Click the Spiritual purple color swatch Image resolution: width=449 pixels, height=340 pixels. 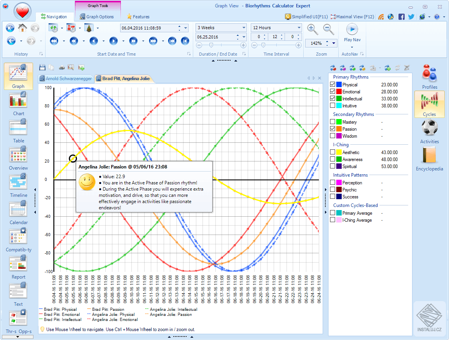(339, 166)
